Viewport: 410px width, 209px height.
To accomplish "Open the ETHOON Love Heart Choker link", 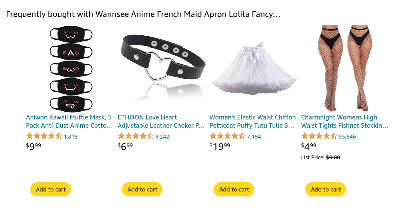I will pos(161,121).
